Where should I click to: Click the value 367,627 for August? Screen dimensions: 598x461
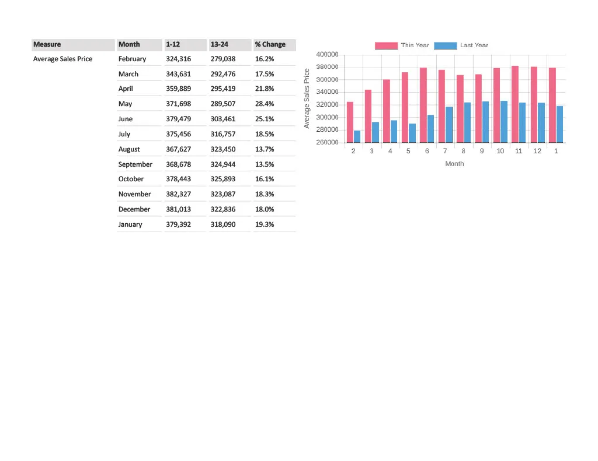179,149
